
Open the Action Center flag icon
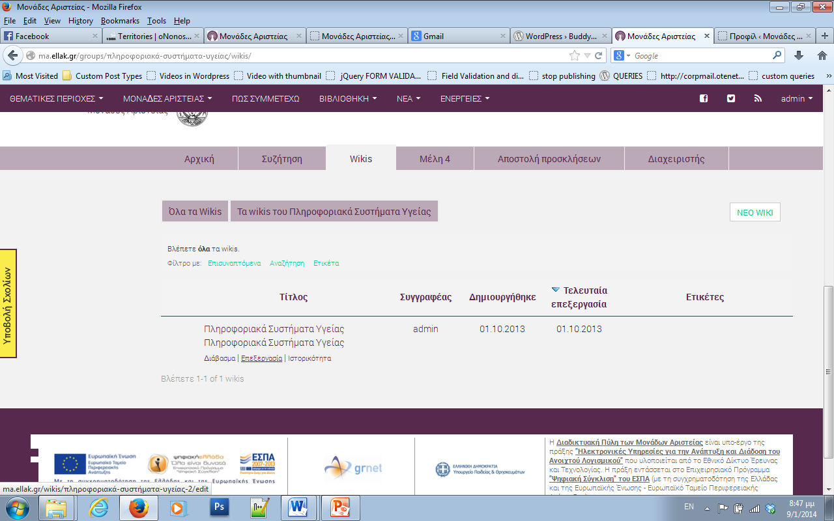(x=723, y=508)
